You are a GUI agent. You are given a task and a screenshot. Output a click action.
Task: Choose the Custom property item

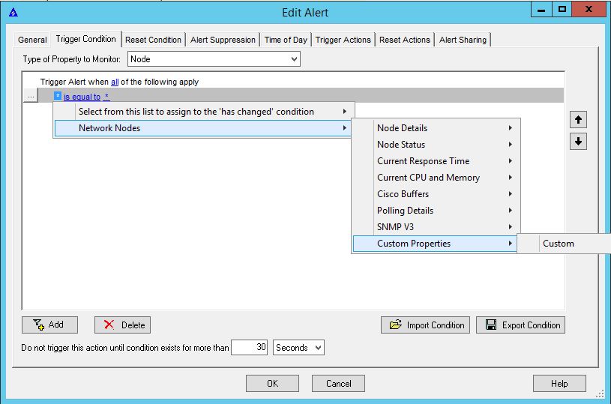[565, 244]
